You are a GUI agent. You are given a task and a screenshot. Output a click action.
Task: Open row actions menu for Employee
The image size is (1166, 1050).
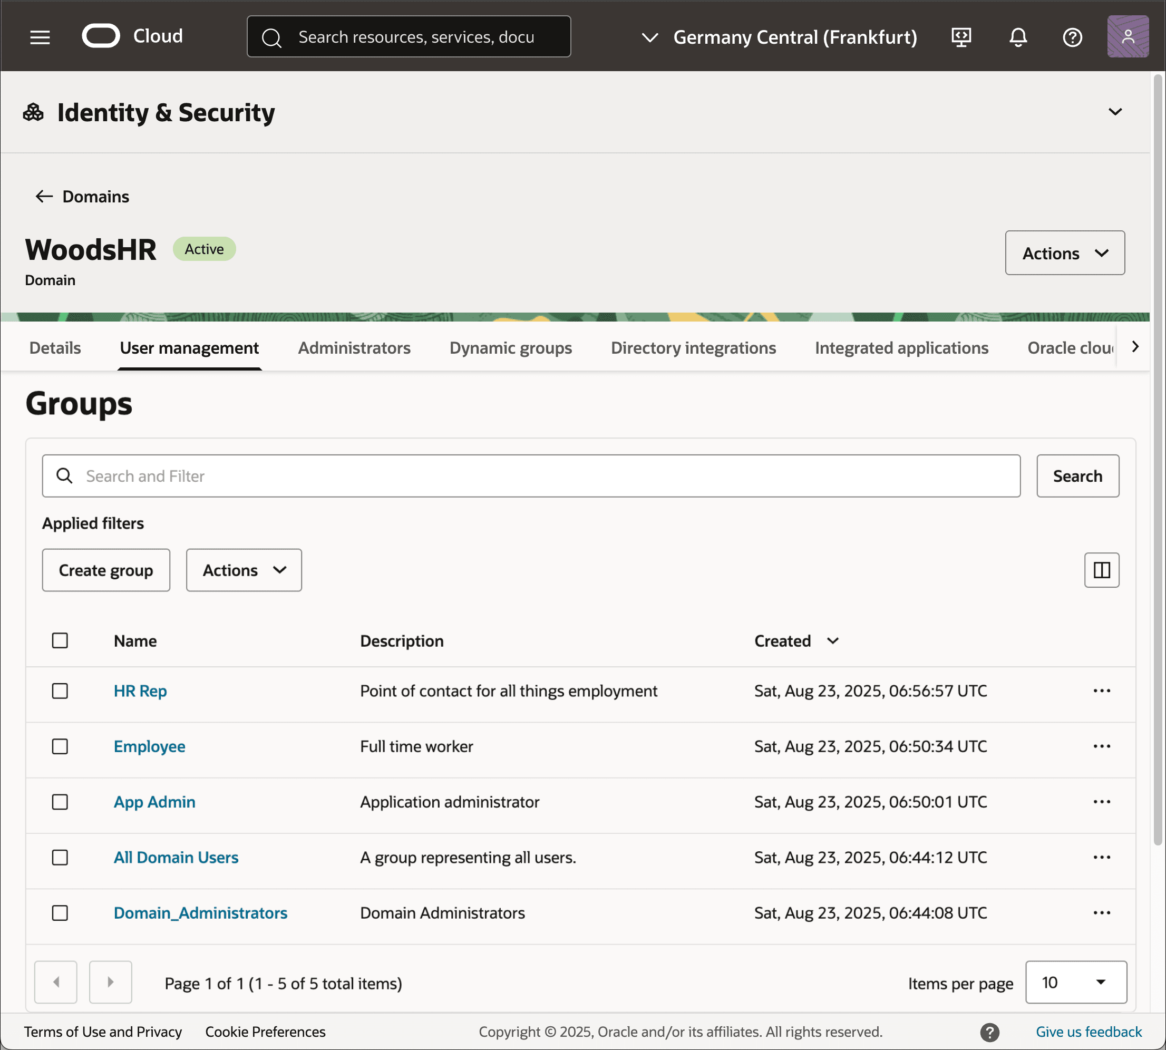[1101, 746]
